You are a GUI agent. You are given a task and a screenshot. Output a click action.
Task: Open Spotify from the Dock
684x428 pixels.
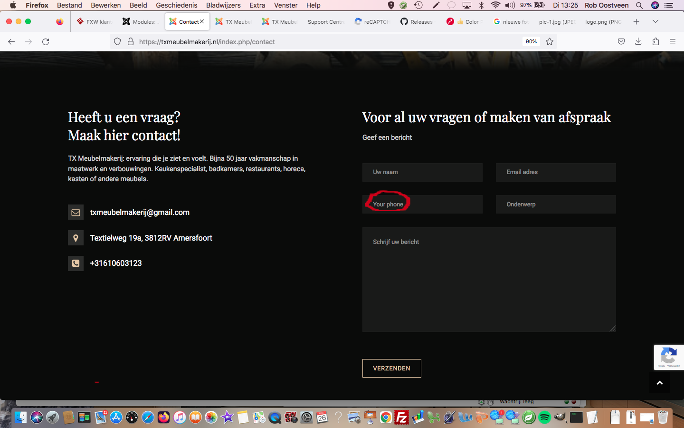coord(544,418)
